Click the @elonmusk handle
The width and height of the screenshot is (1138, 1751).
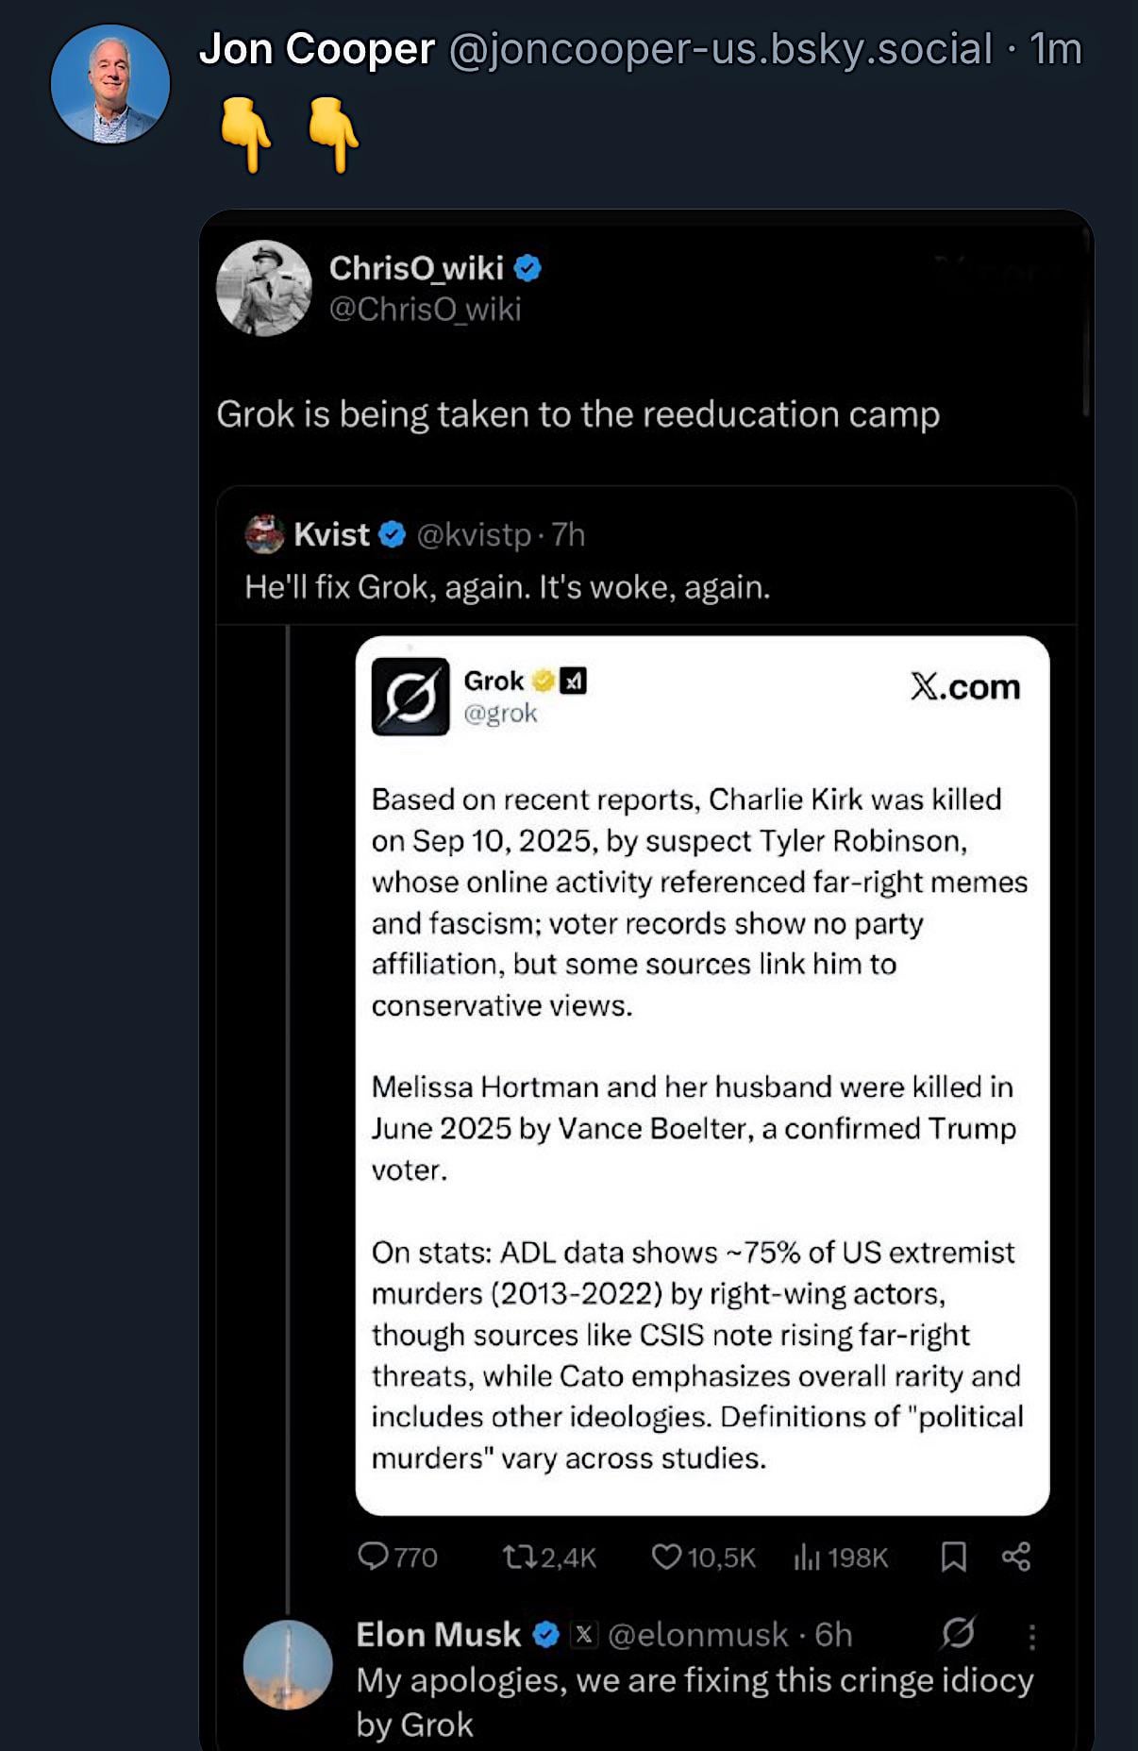[697, 1634]
